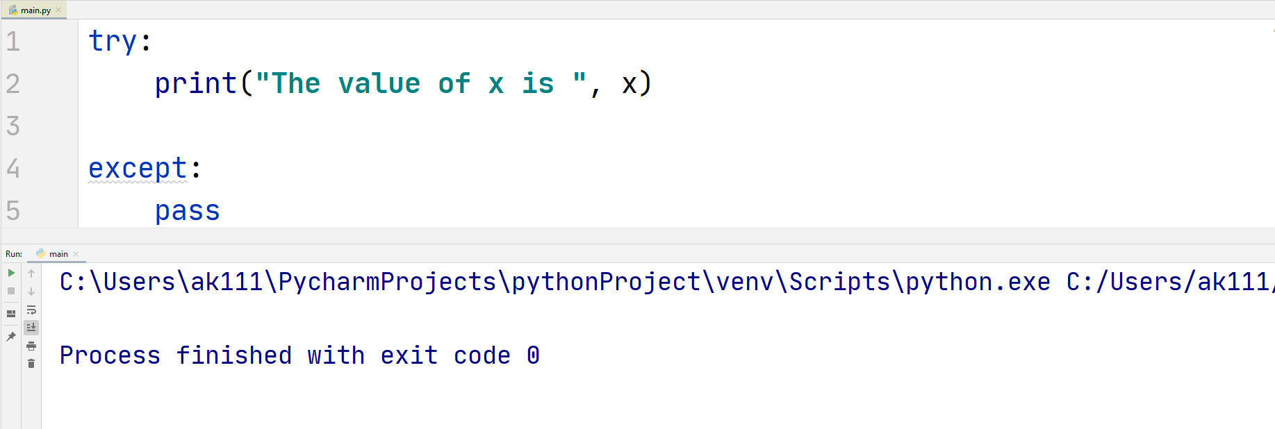Switch to the main.py editor tab
The width and height of the screenshot is (1275, 429).
point(35,10)
